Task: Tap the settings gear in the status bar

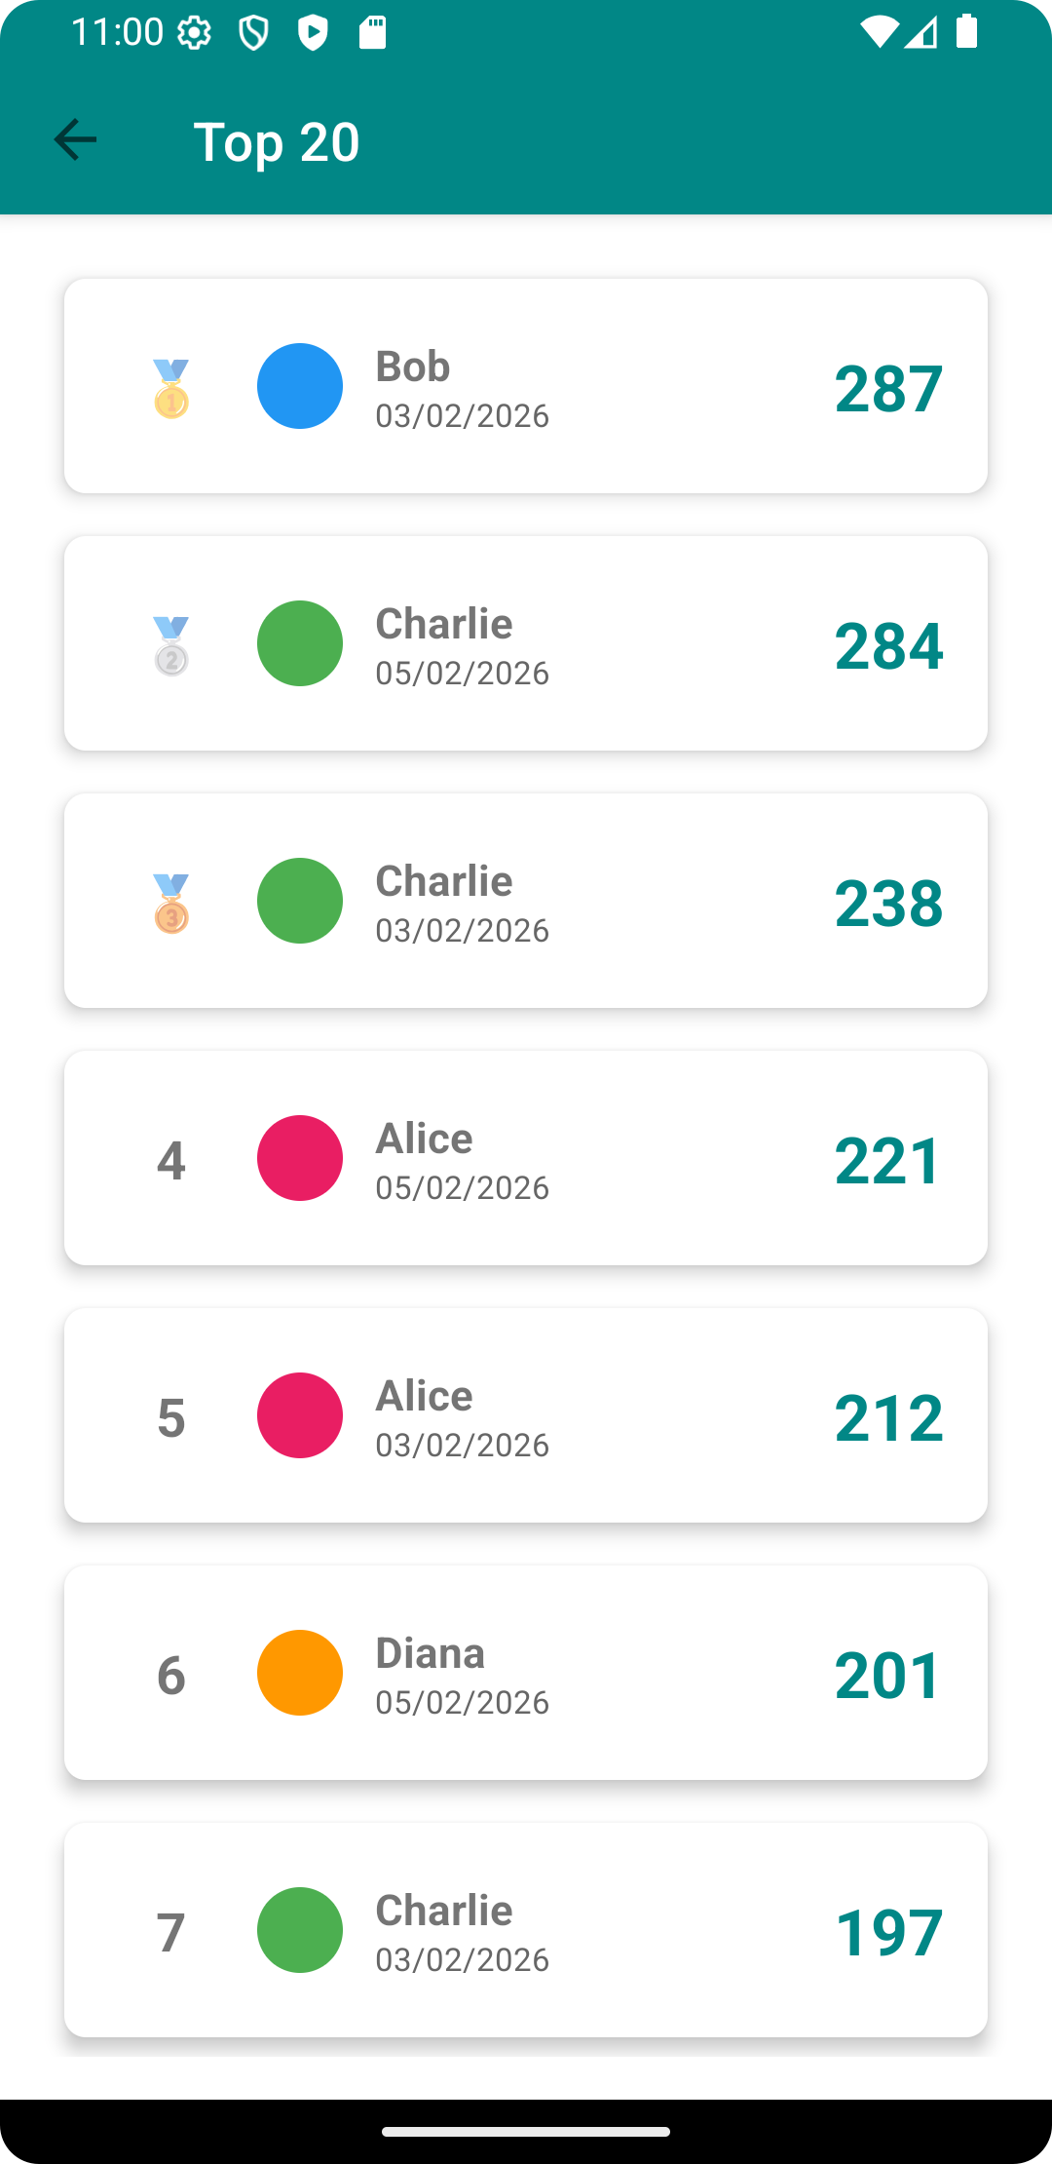Action: click(x=195, y=33)
